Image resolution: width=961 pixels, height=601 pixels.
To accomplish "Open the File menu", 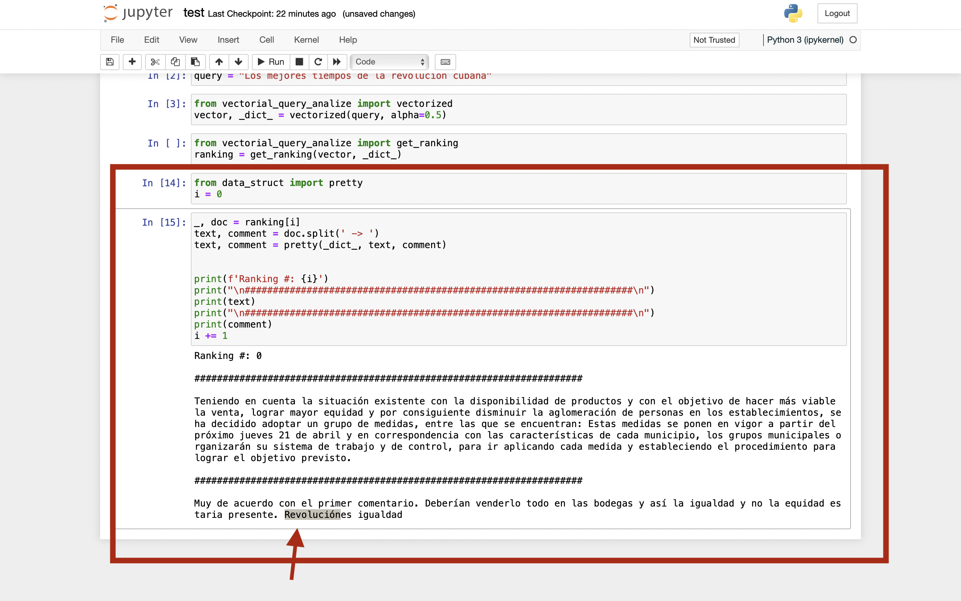I will point(117,40).
